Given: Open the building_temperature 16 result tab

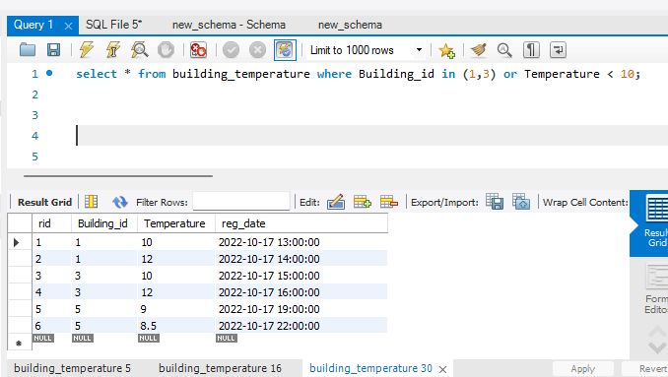Looking at the screenshot, I should pos(220,368).
